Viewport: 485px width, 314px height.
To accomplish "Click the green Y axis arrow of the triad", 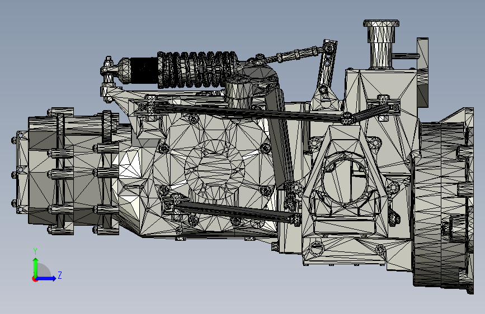I will (36, 267).
